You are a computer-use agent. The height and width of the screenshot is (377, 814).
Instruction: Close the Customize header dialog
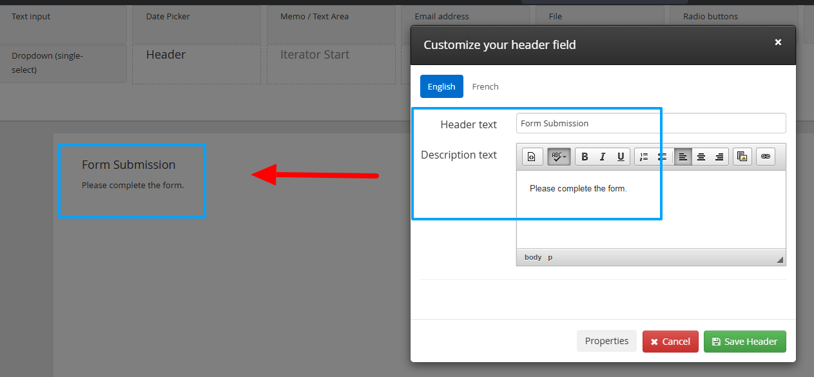coord(778,42)
